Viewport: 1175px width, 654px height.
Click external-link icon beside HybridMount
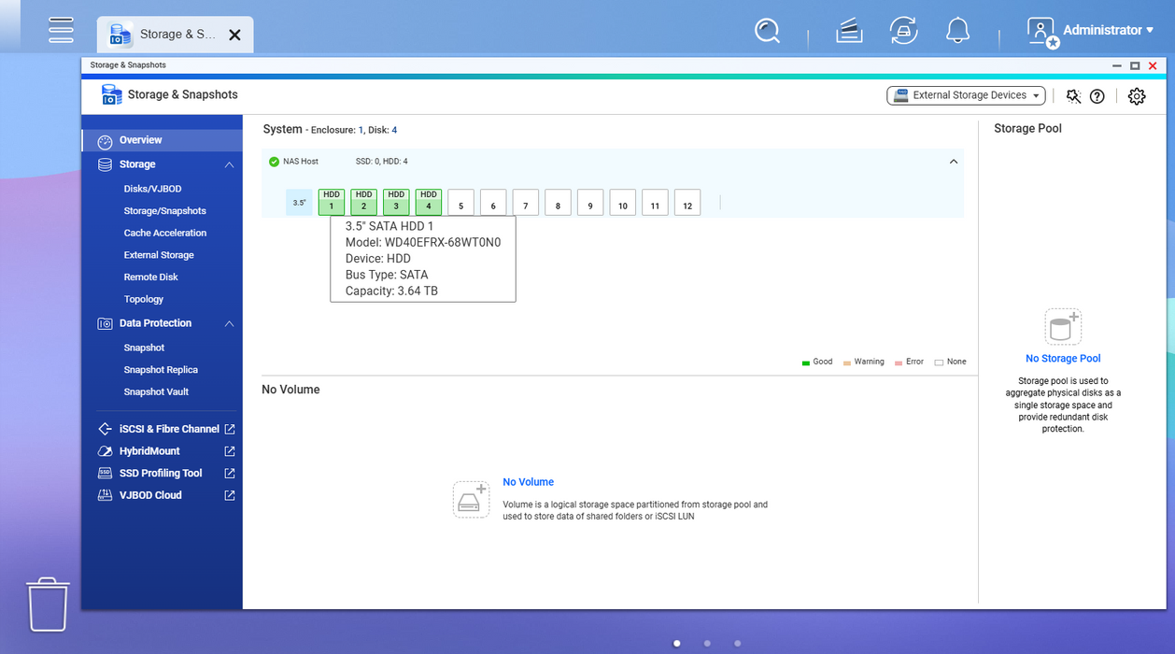pyautogui.click(x=229, y=451)
